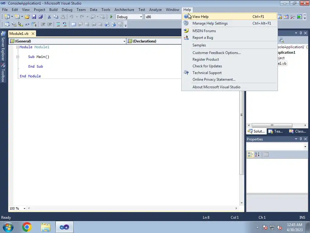Open the New Project dropdown arrow
The image size is (310, 233).
pyautogui.click(x=12, y=17)
